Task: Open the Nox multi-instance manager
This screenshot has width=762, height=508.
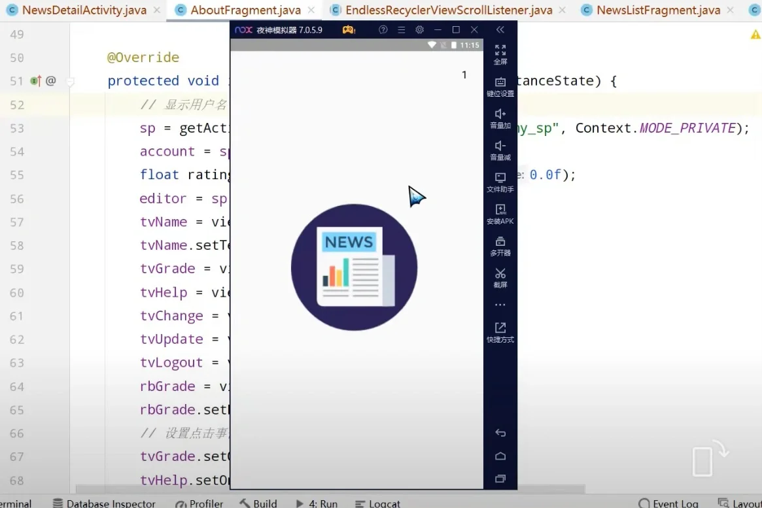Action: click(x=500, y=247)
